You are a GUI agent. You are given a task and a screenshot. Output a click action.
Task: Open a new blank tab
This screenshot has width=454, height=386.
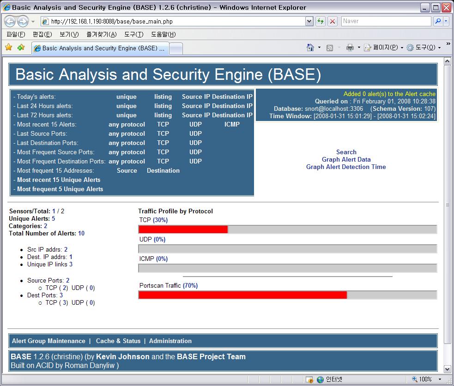(x=176, y=48)
